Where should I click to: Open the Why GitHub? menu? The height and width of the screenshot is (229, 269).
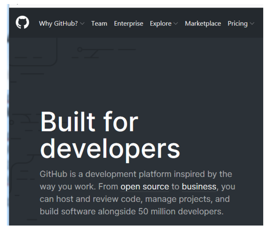coord(58,23)
